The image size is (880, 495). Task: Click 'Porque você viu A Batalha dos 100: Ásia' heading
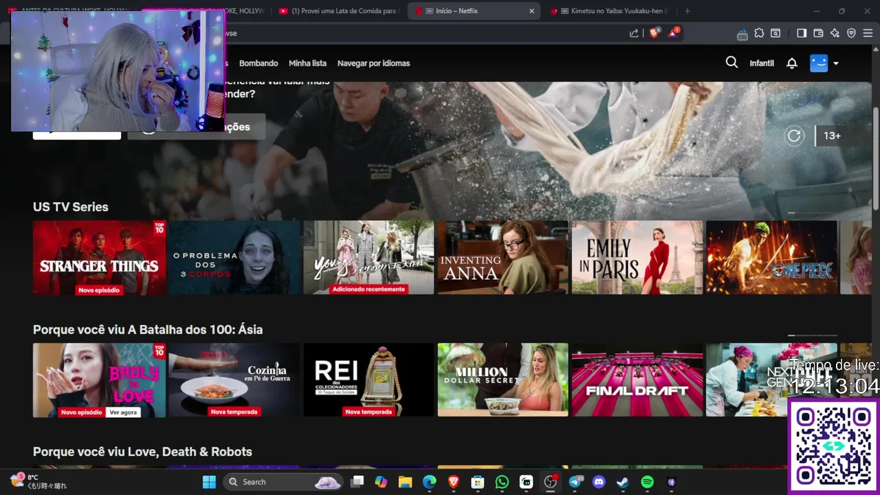pyautogui.click(x=148, y=330)
